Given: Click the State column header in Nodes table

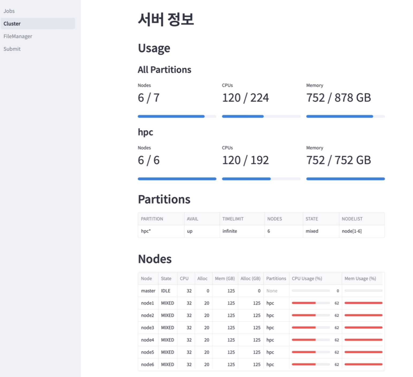Looking at the screenshot, I should [x=167, y=278].
